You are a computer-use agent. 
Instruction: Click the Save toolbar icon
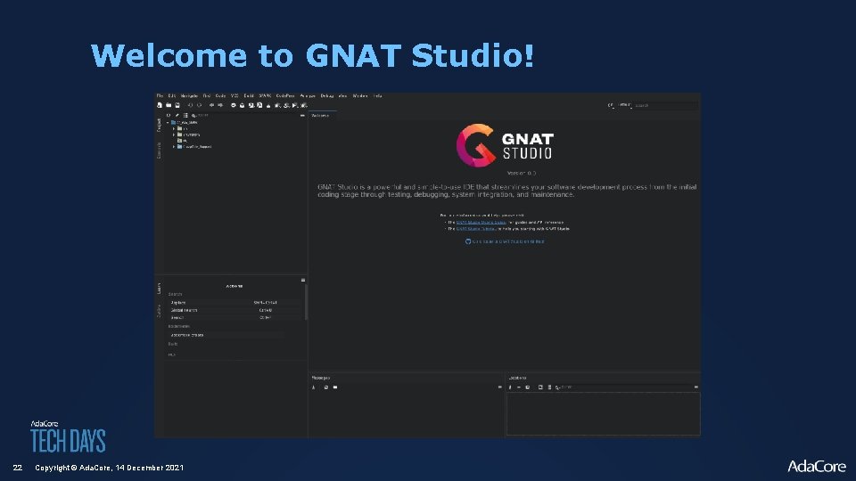(x=177, y=105)
